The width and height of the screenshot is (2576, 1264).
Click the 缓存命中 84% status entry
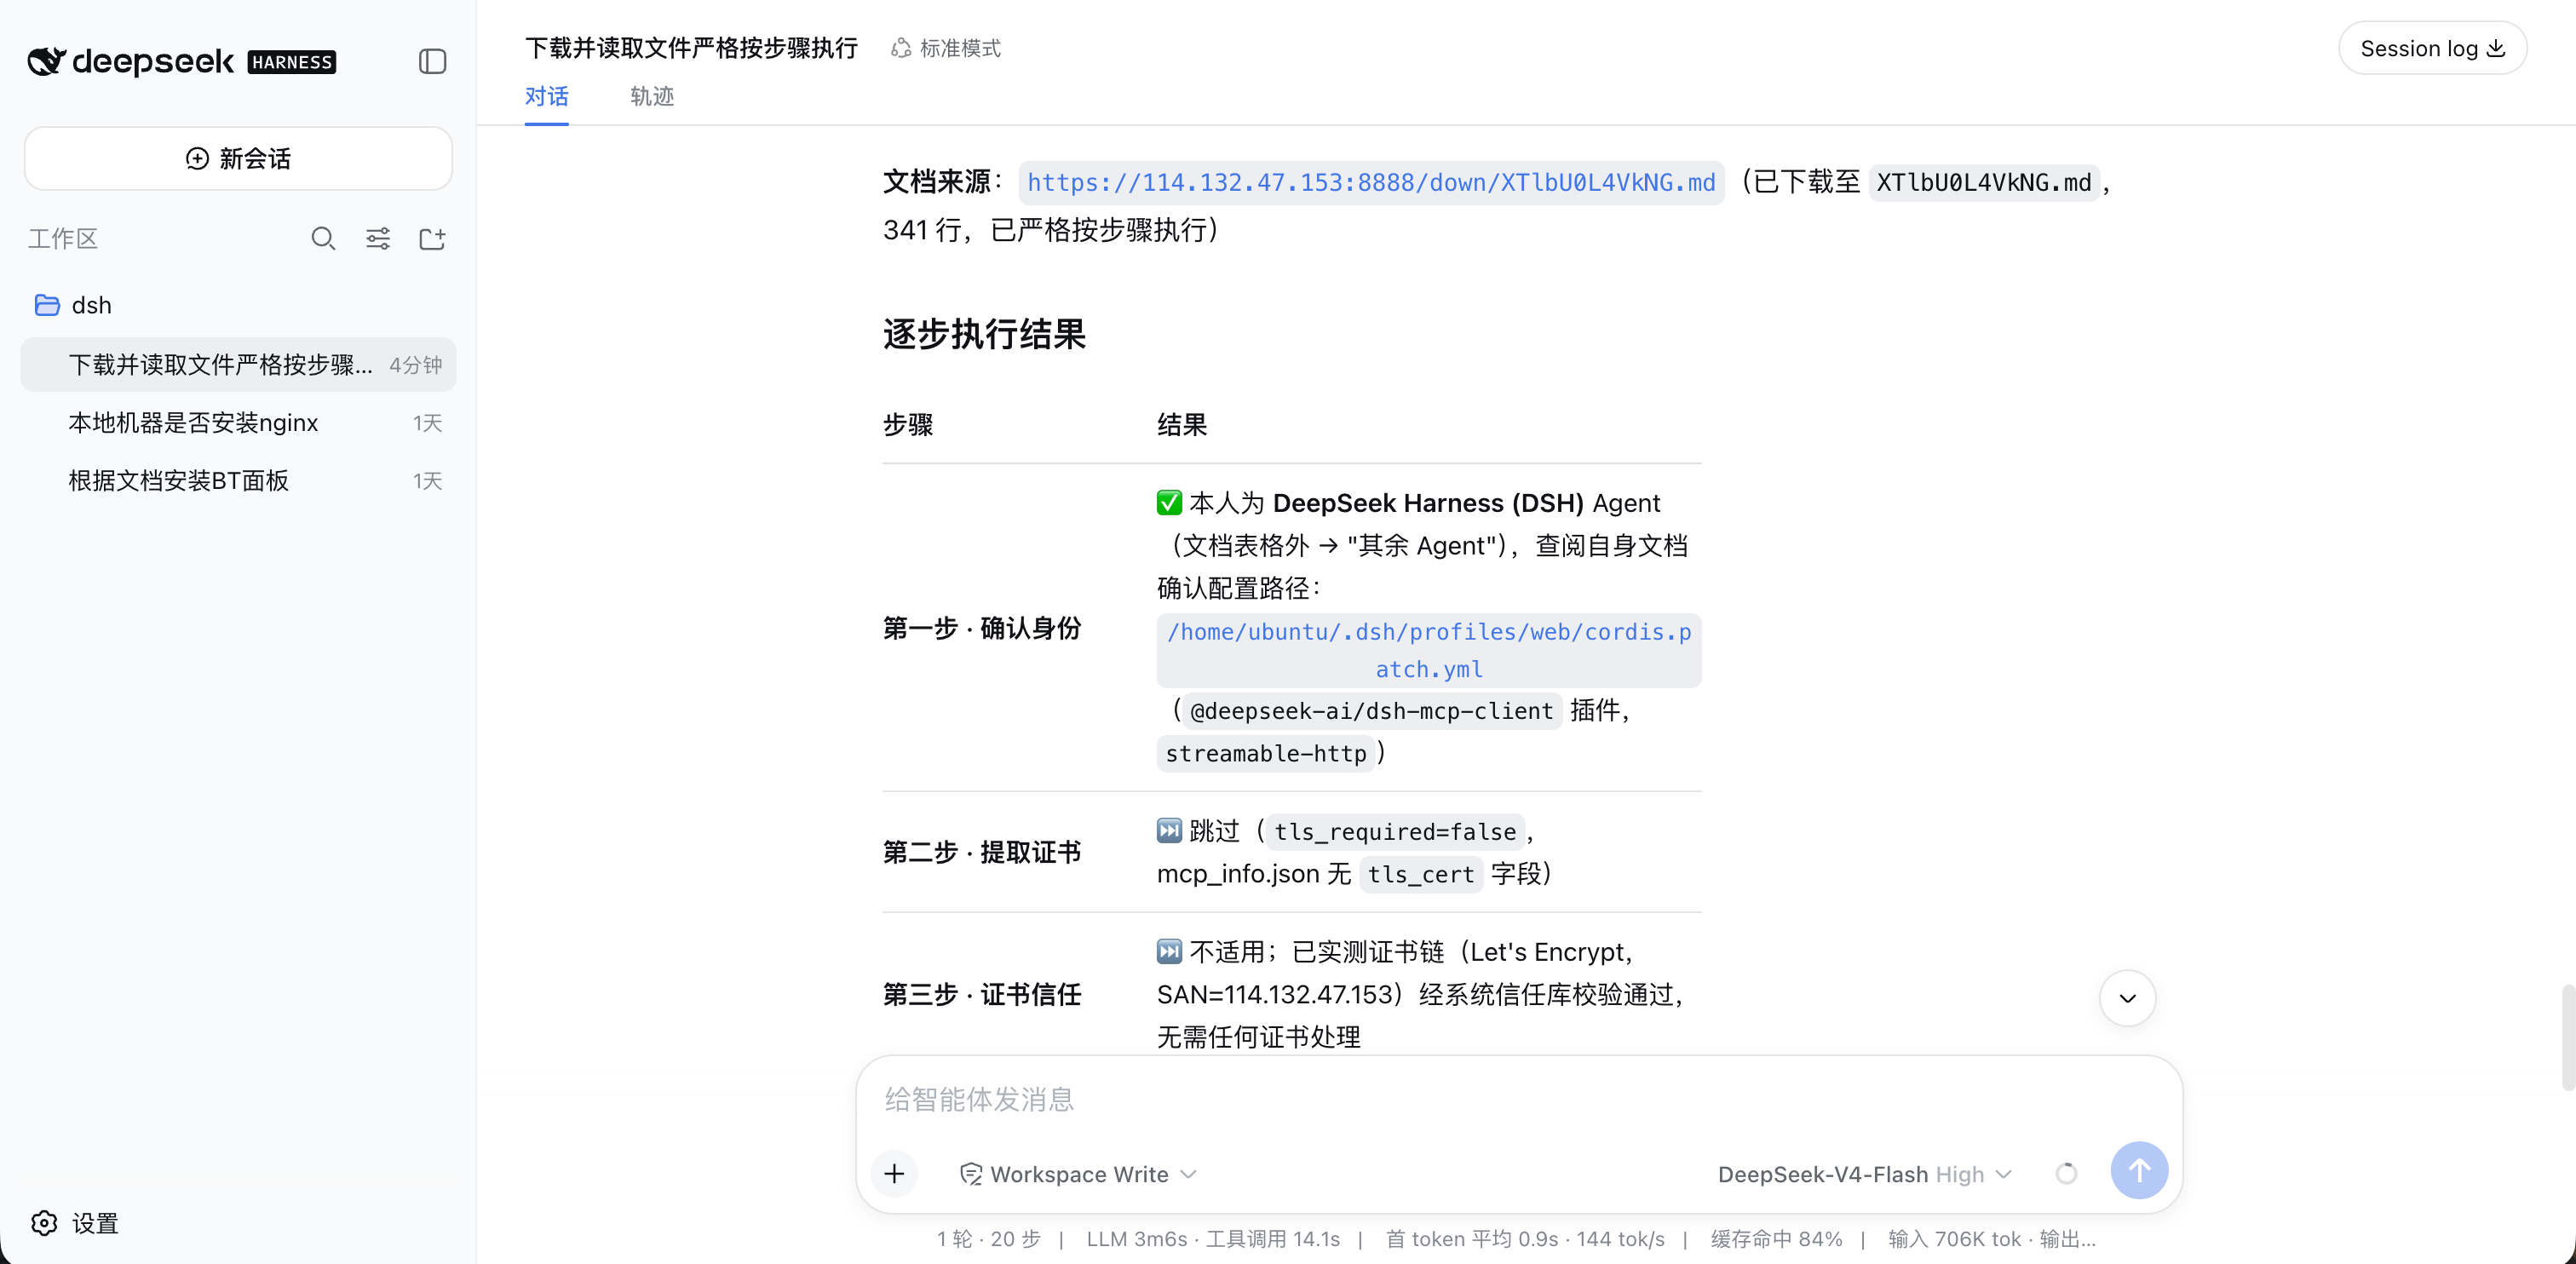[1776, 1239]
